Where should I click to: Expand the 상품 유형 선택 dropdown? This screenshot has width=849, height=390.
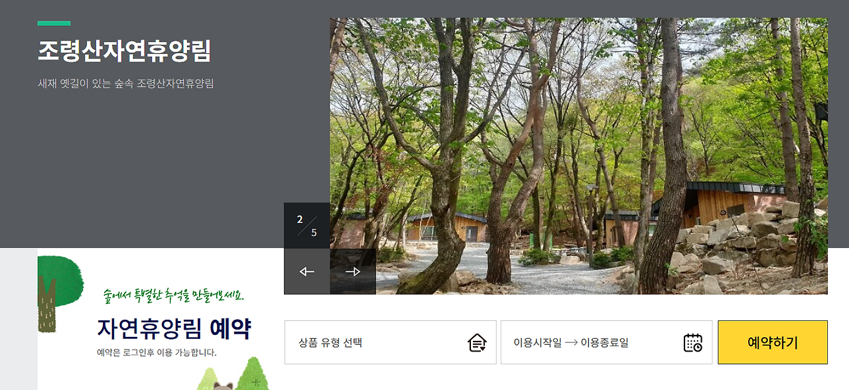pos(391,342)
